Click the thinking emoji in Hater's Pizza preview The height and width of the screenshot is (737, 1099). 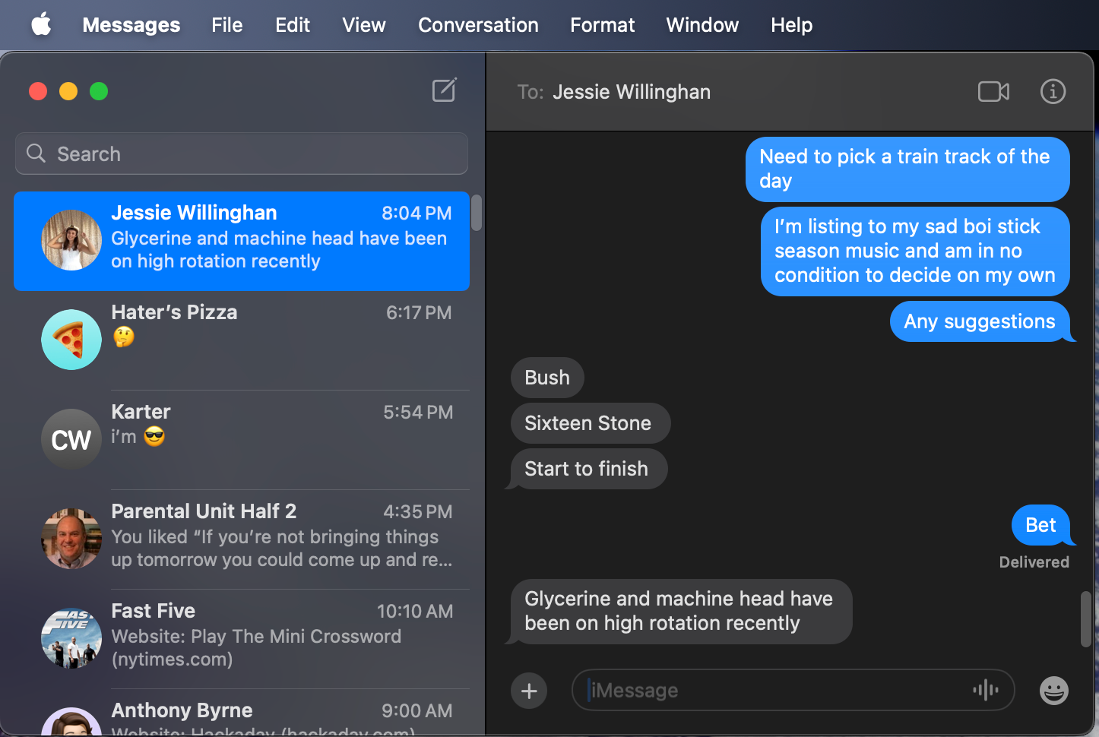click(124, 337)
